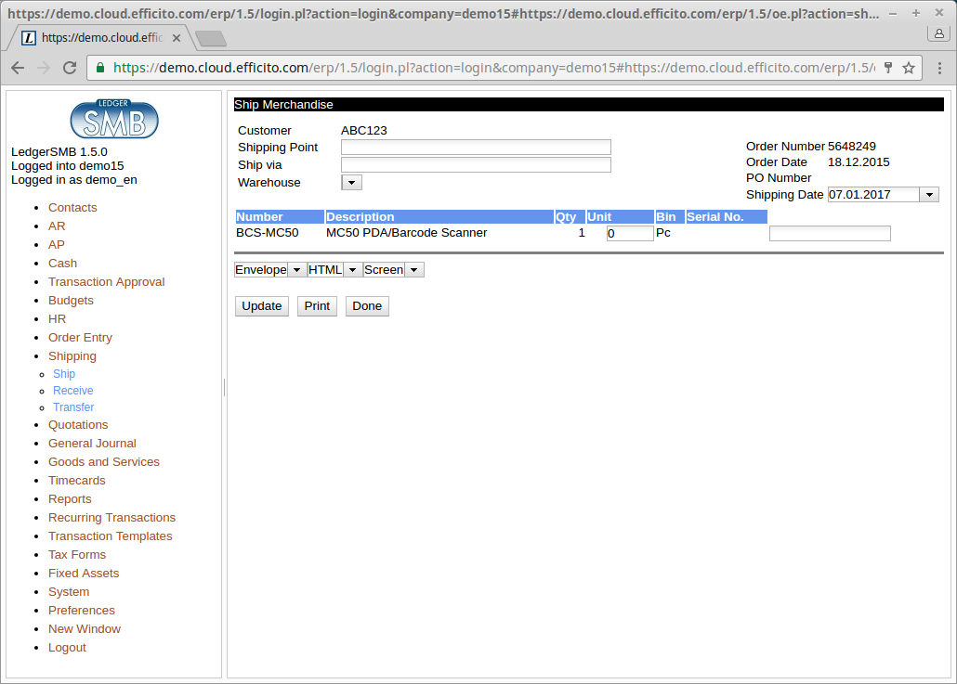Open the Screen destination dropdown
The image size is (957, 684).
414,270
